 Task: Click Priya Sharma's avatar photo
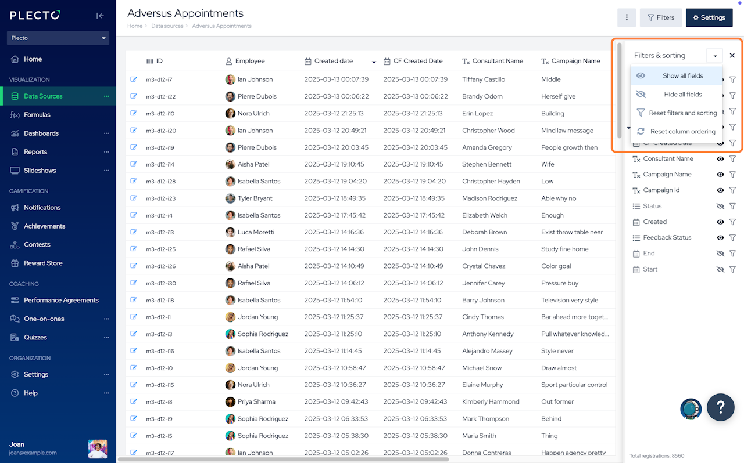(x=230, y=401)
